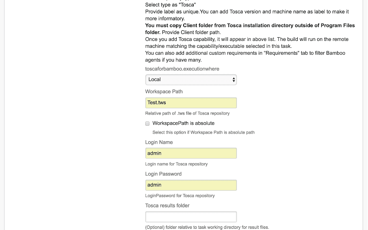368x230 pixels.
Task: Click the "(Optional) folder relative to task" hint
Action: tap(207, 227)
